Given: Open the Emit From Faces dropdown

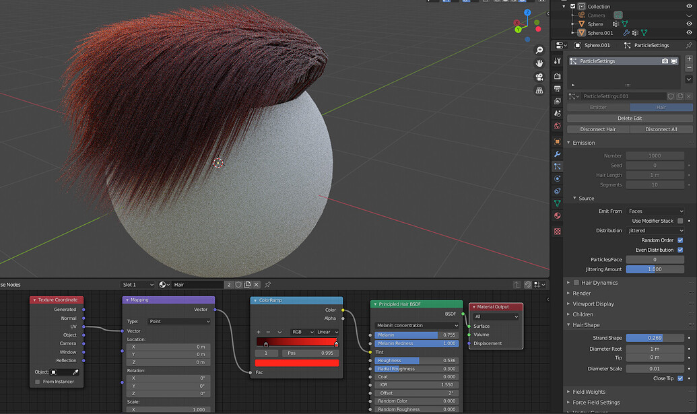Looking at the screenshot, I should pos(657,211).
